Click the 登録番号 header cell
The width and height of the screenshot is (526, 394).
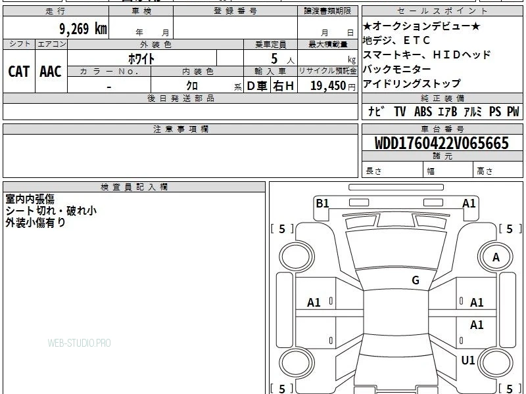[235, 11]
